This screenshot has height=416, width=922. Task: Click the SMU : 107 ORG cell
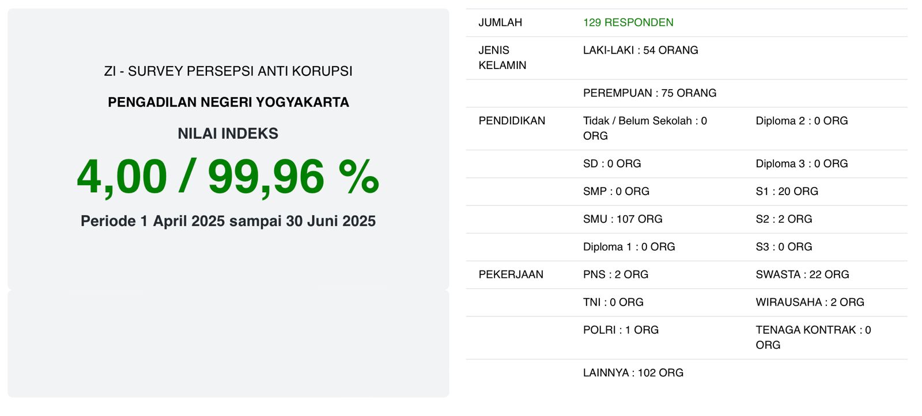(622, 219)
